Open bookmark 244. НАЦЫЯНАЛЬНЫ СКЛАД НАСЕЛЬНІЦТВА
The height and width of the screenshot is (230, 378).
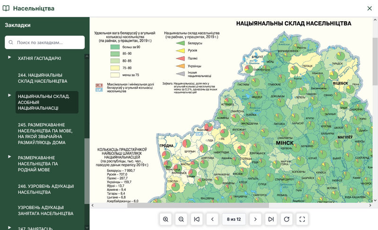click(43, 78)
